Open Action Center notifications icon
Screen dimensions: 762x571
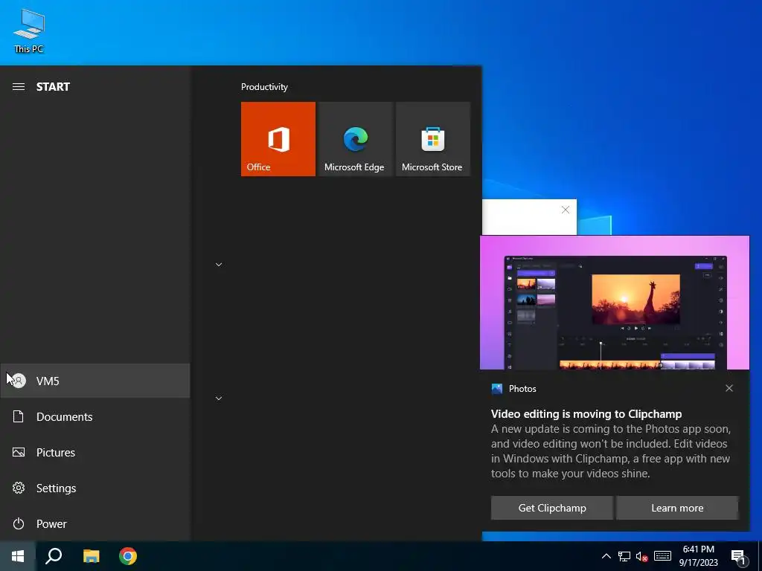pyautogui.click(x=739, y=557)
